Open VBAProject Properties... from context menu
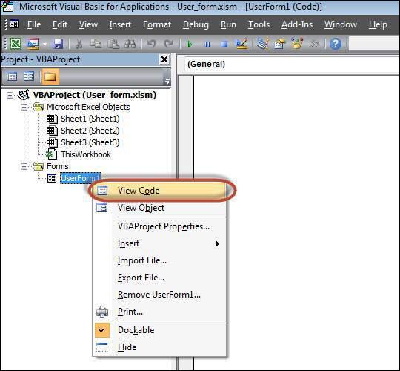 tap(159, 226)
